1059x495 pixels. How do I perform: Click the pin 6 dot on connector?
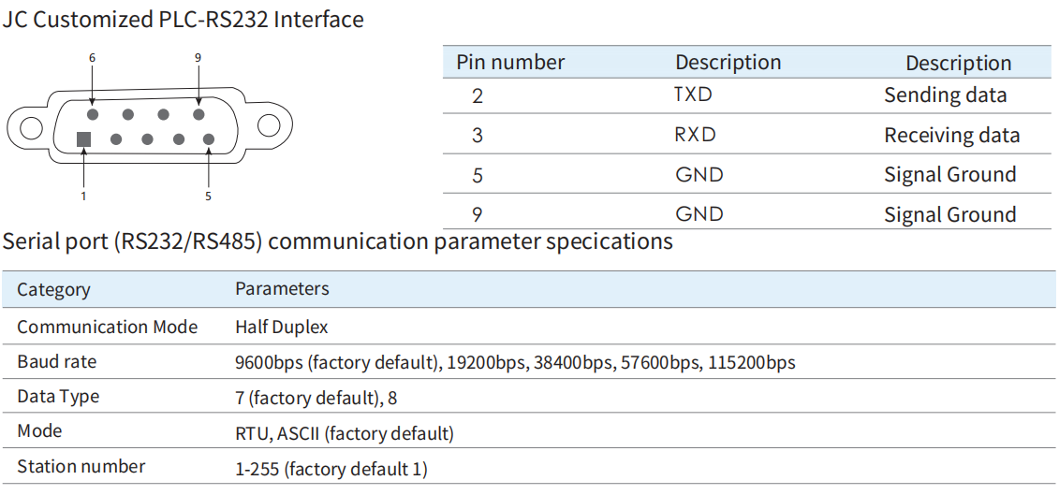click(x=93, y=114)
